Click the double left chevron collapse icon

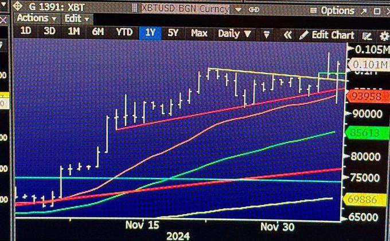(287, 34)
